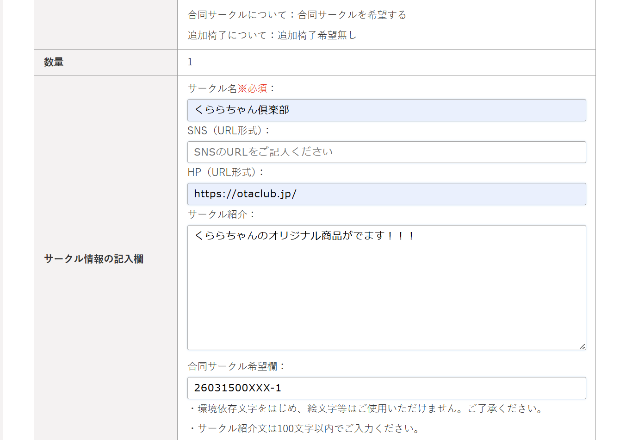Click the 合同サークル希望欄 field with 26031500XXX-1
626x440 pixels.
(386, 388)
